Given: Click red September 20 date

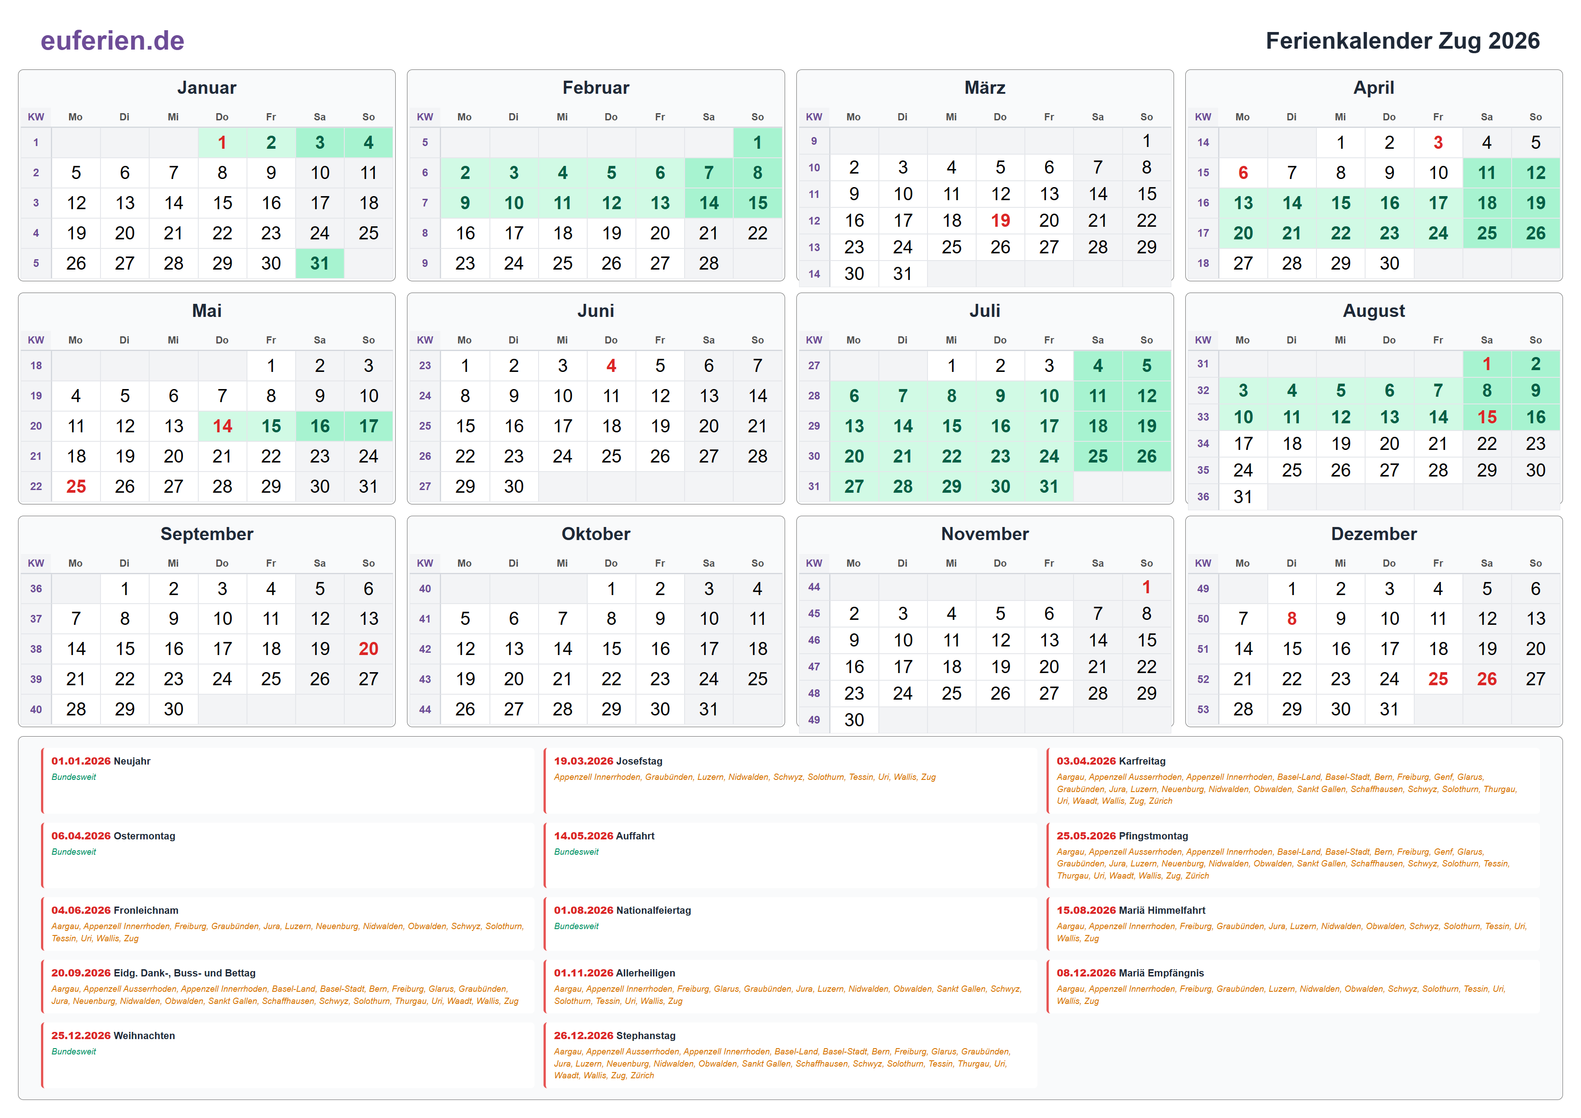Looking at the screenshot, I should pos(368,649).
